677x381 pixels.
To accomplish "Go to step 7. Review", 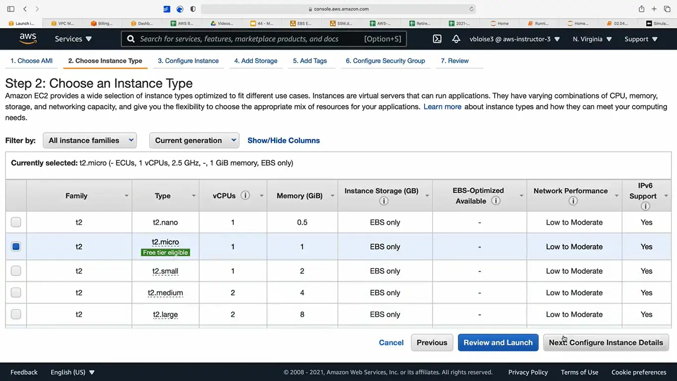I will pos(454,61).
